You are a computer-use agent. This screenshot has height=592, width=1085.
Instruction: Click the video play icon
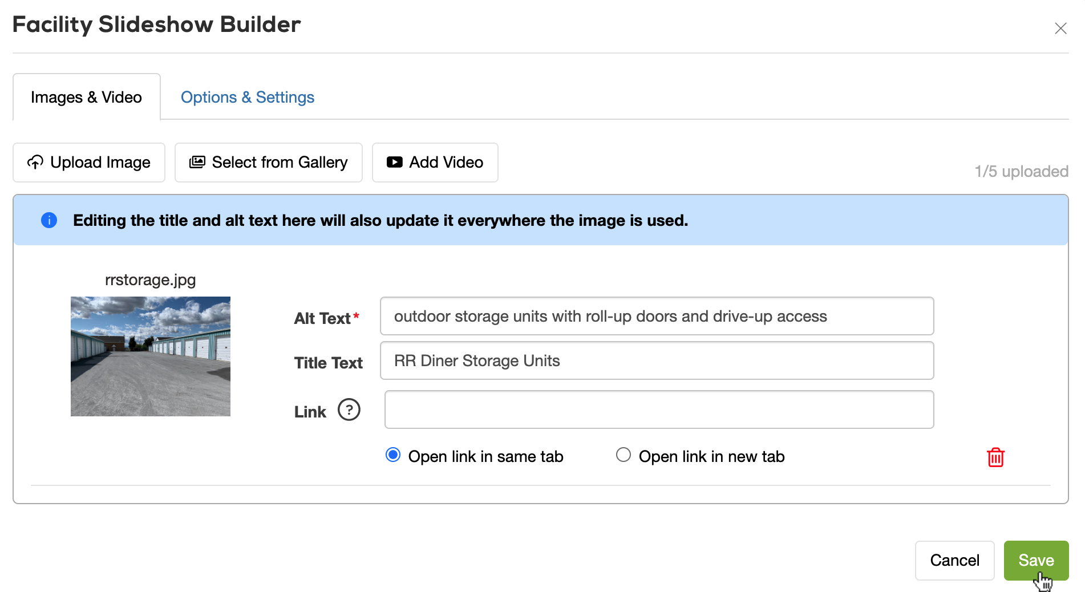coord(394,163)
